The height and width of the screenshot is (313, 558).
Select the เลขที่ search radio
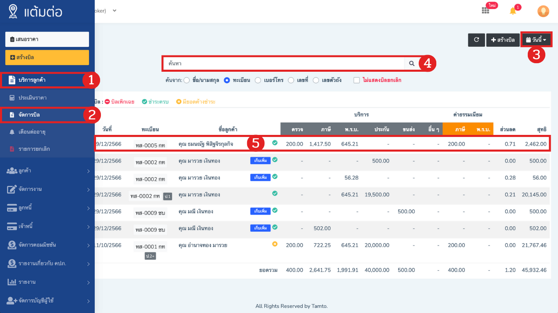point(291,80)
